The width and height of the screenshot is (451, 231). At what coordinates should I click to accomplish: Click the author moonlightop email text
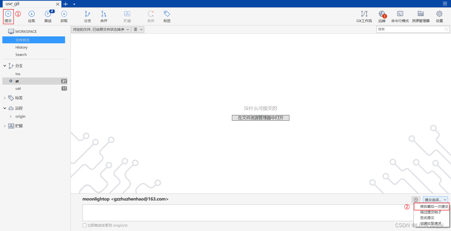click(x=125, y=199)
